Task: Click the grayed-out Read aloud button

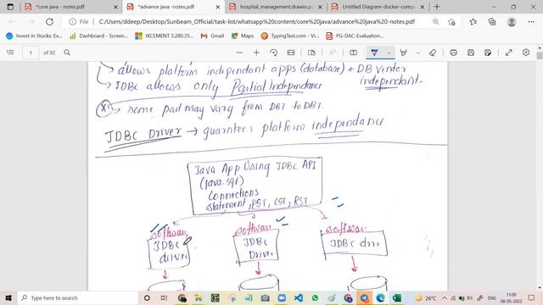Action: pyautogui.click(x=333, y=53)
